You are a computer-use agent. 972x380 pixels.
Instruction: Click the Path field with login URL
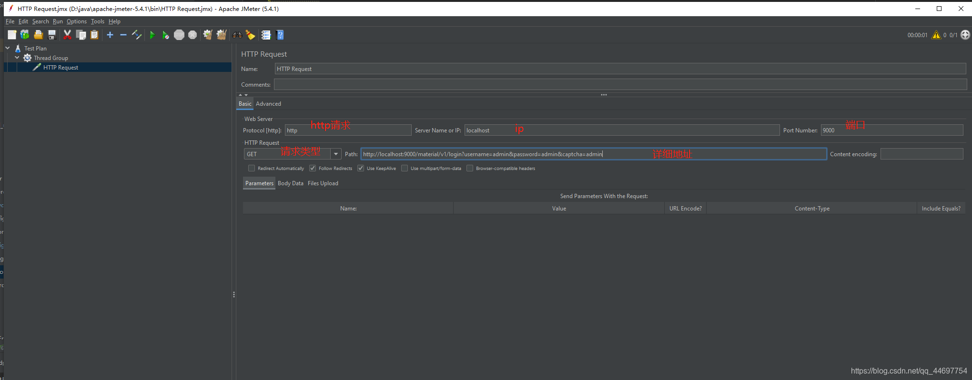point(594,154)
